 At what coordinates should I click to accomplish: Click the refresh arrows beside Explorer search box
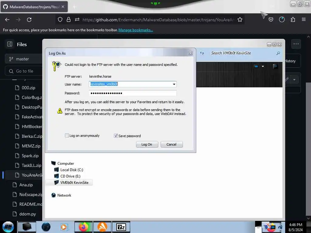[202, 53]
